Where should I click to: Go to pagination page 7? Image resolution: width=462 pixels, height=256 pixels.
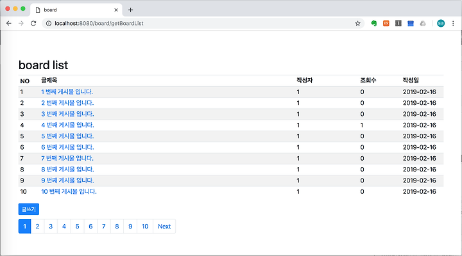click(x=104, y=227)
